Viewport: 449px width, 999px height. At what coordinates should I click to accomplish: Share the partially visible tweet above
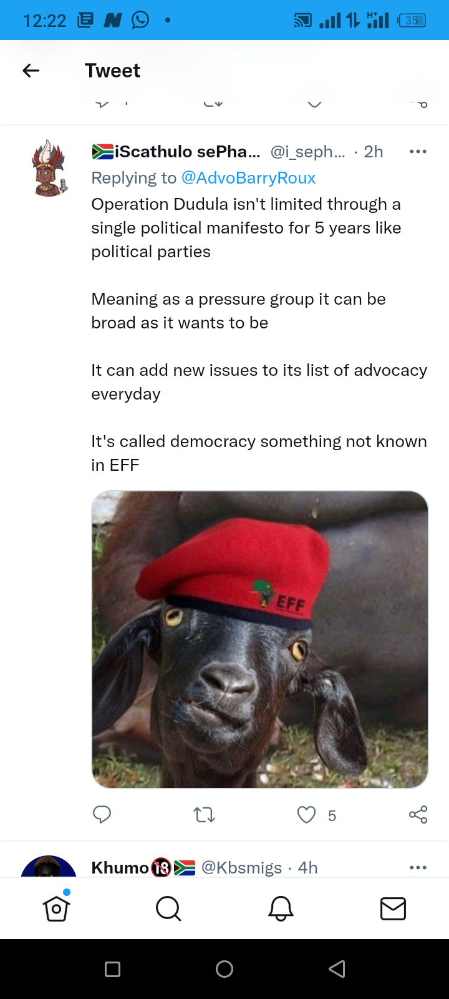point(419,103)
